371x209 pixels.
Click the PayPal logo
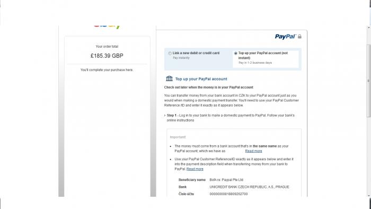coord(285,37)
